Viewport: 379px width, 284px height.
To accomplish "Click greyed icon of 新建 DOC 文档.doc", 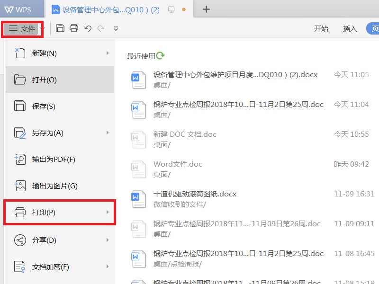I will pos(138,139).
